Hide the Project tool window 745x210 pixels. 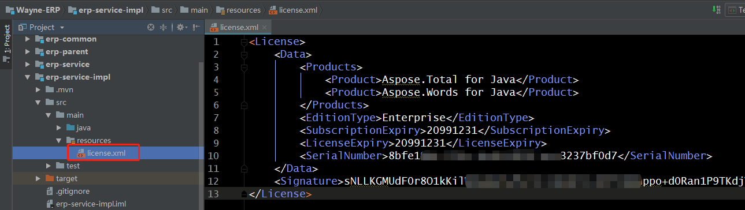pyautogui.click(x=196, y=27)
